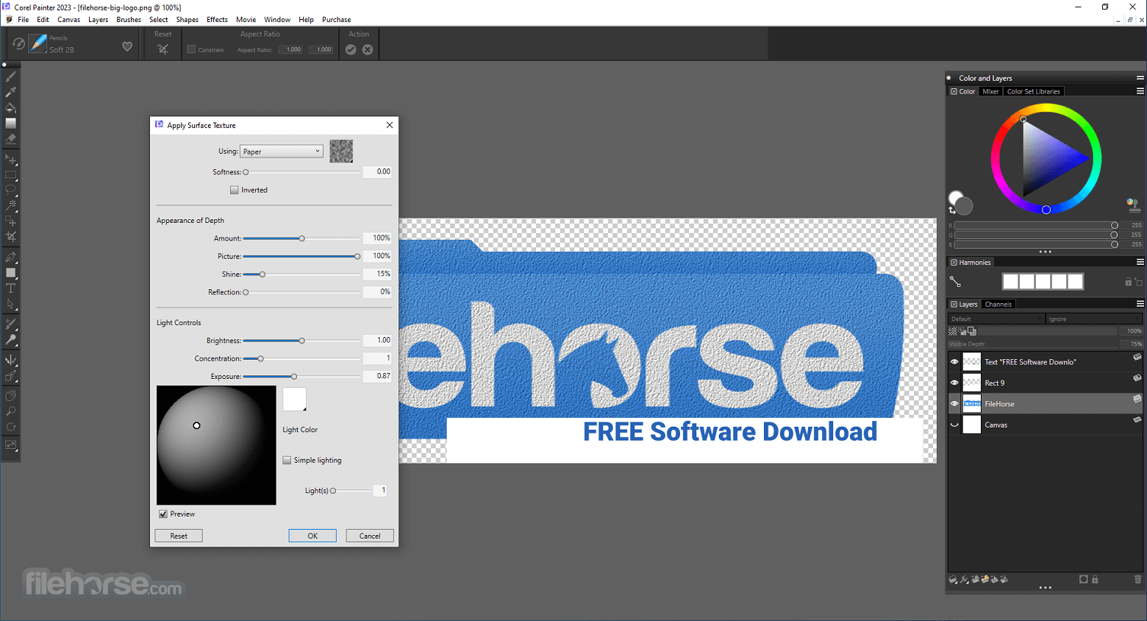Click the Amount slider handle
1147x621 pixels.
[x=301, y=238]
